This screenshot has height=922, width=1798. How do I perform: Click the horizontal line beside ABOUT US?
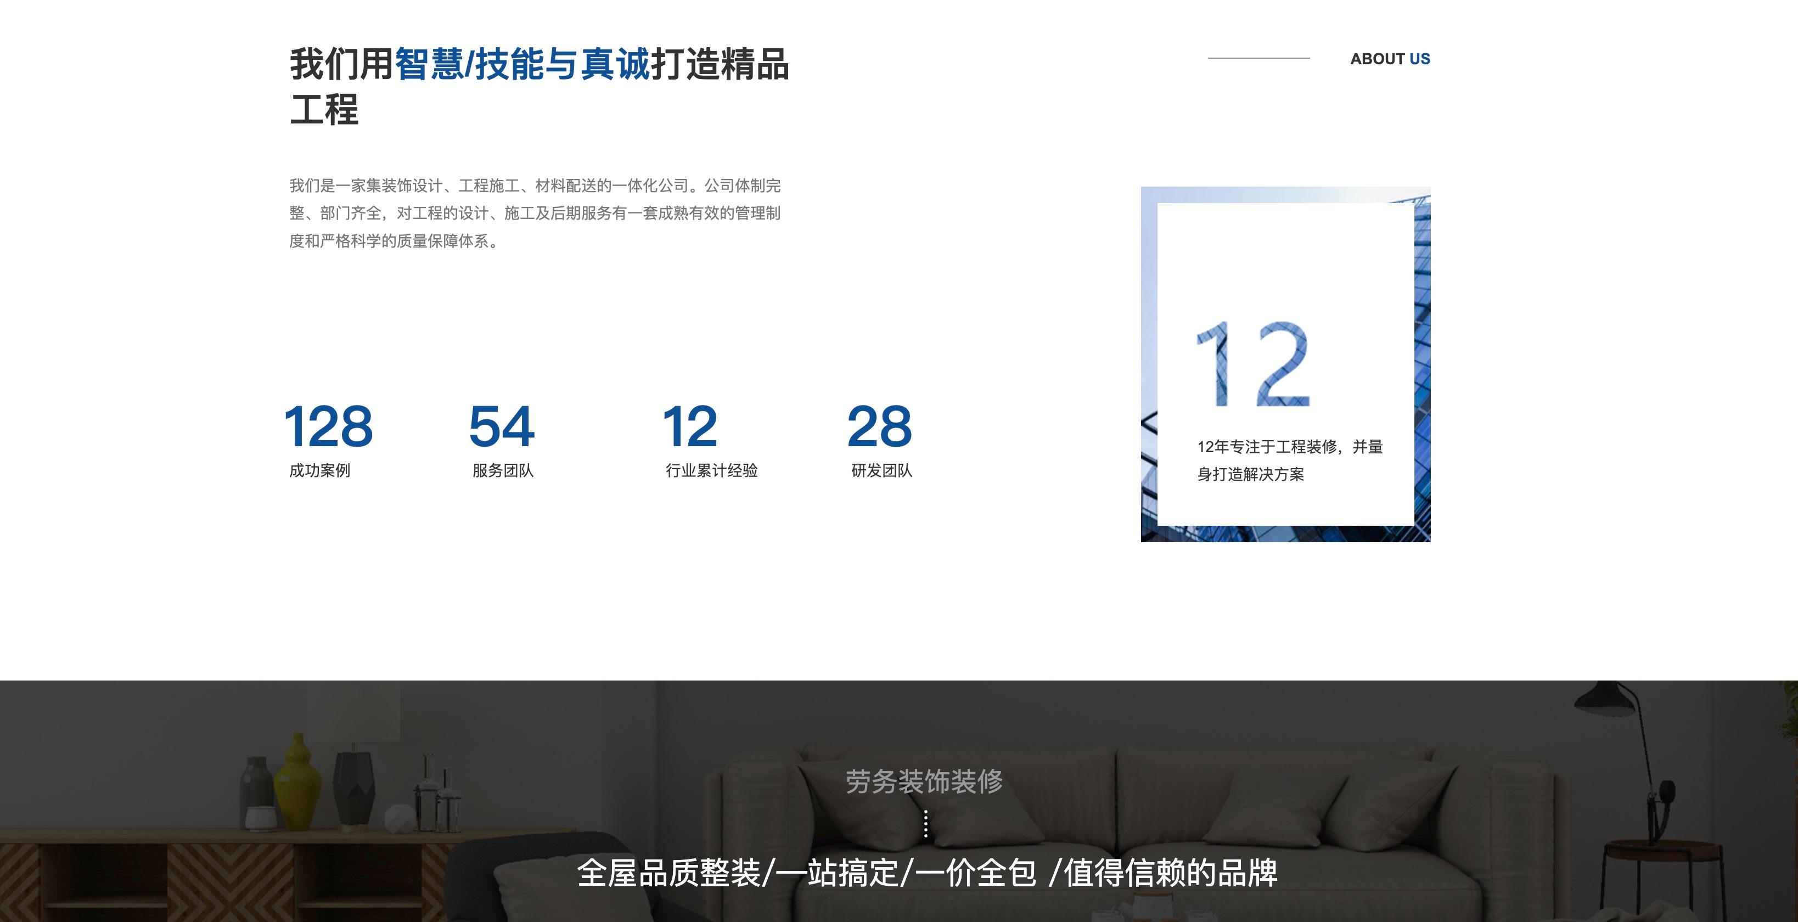click(x=1258, y=58)
